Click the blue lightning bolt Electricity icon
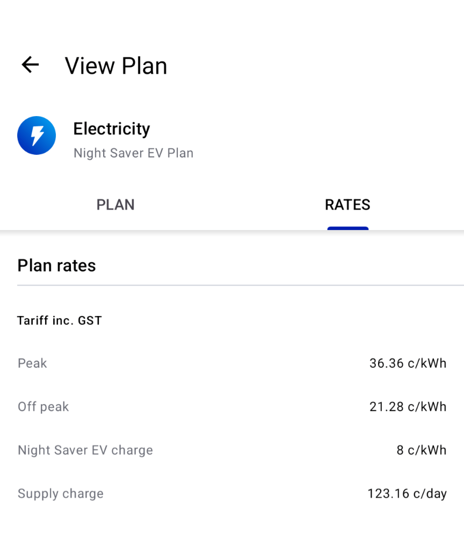 pyautogui.click(x=37, y=135)
